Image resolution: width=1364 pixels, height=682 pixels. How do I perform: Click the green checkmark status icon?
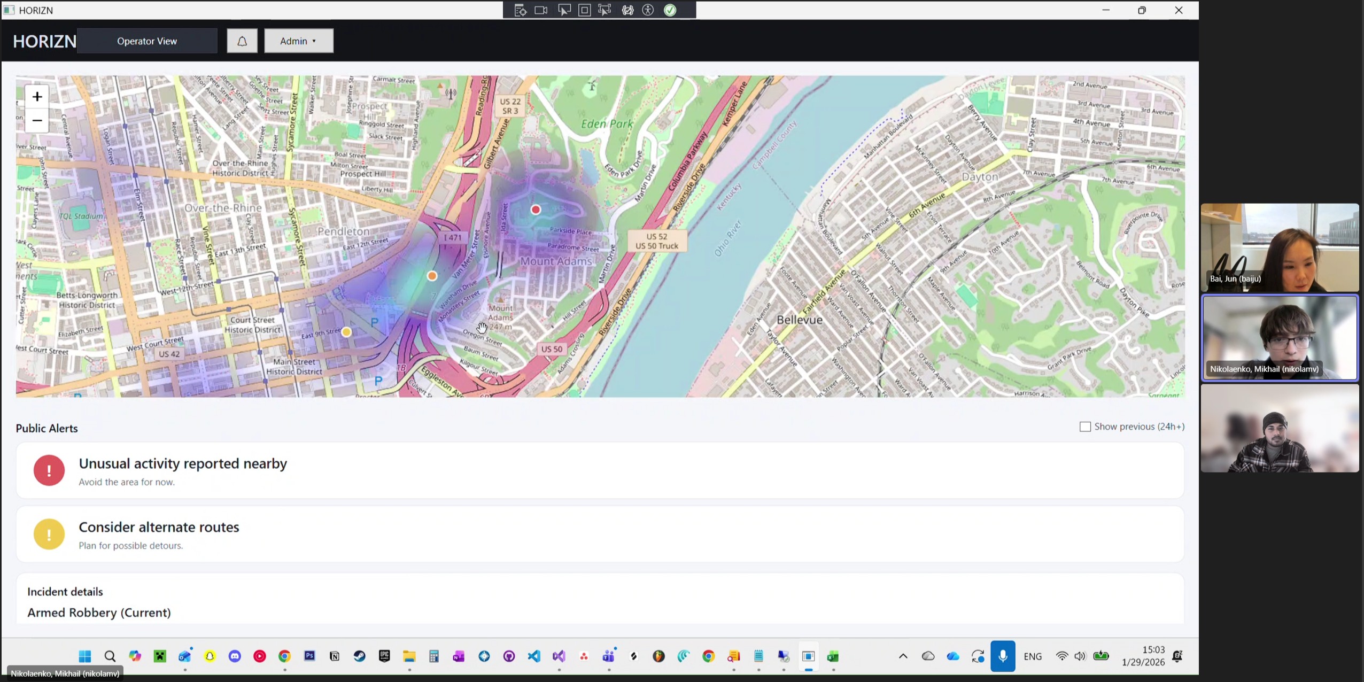pos(670,10)
